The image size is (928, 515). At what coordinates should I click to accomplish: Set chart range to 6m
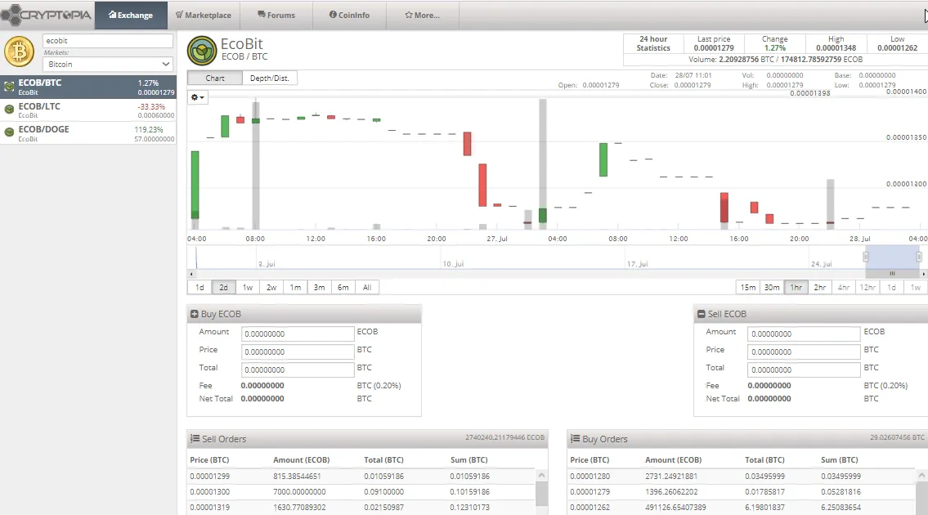[x=343, y=287]
